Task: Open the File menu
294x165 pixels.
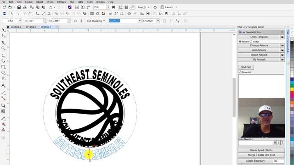Action: pos(4,2)
